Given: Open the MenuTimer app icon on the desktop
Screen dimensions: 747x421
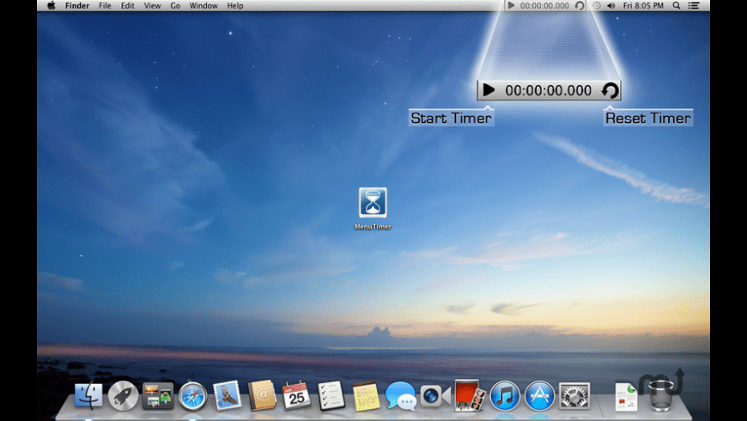Looking at the screenshot, I should pos(373,203).
